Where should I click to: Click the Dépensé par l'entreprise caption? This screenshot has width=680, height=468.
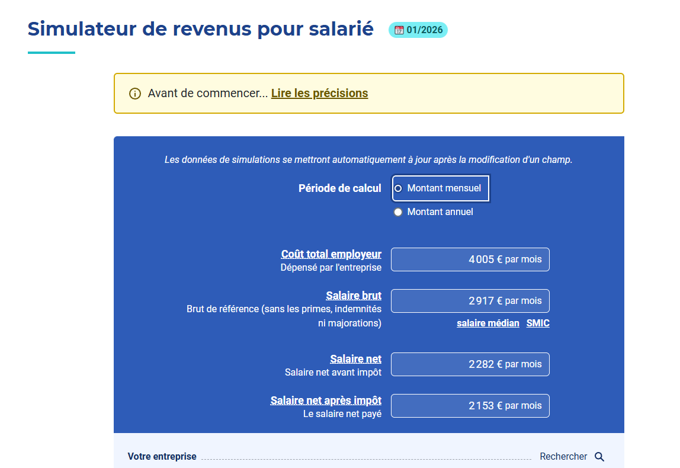331,268
